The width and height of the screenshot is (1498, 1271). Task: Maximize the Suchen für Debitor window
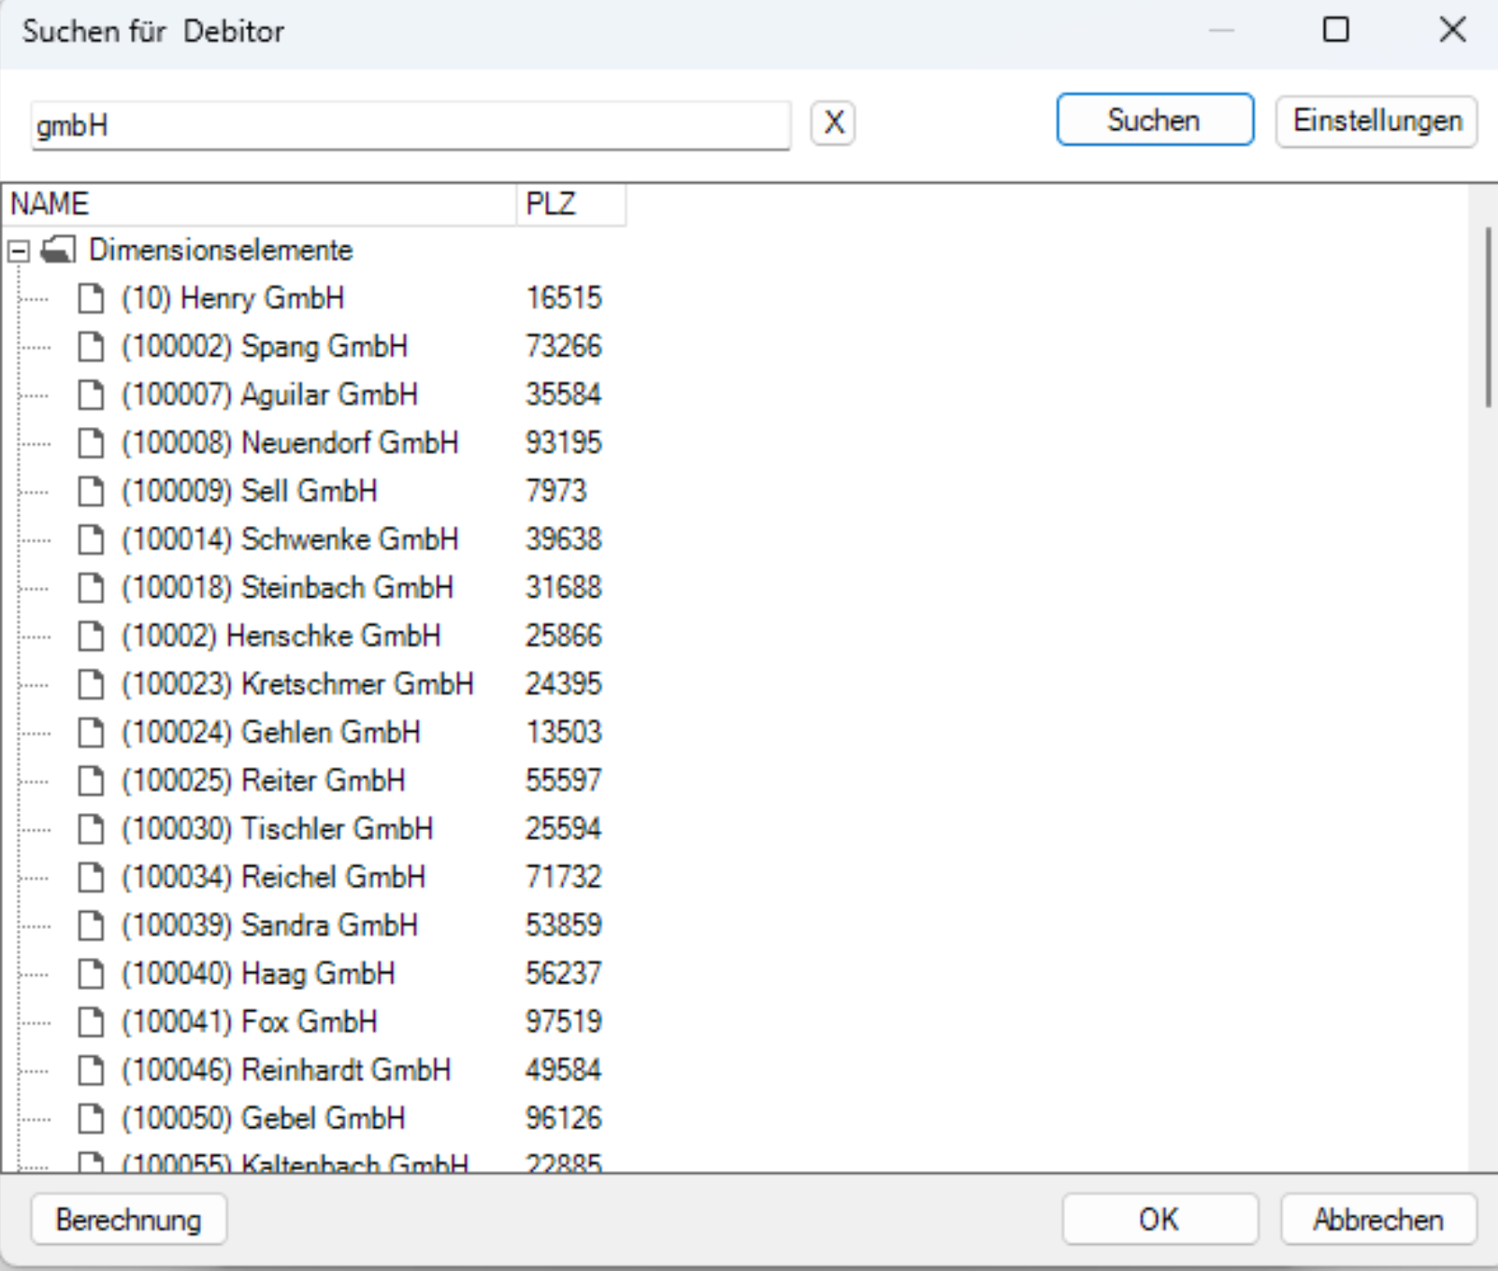1336,30
